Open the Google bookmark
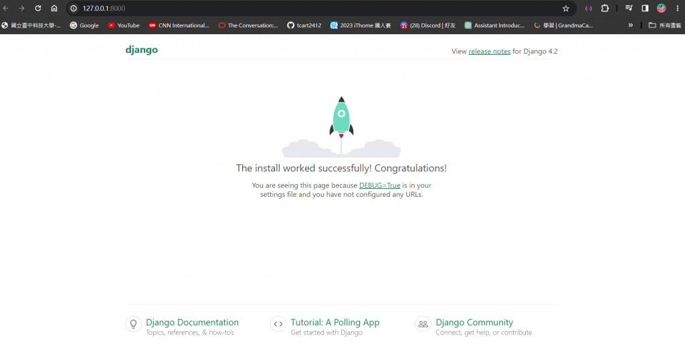This screenshot has width=685, height=346. [84, 25]
